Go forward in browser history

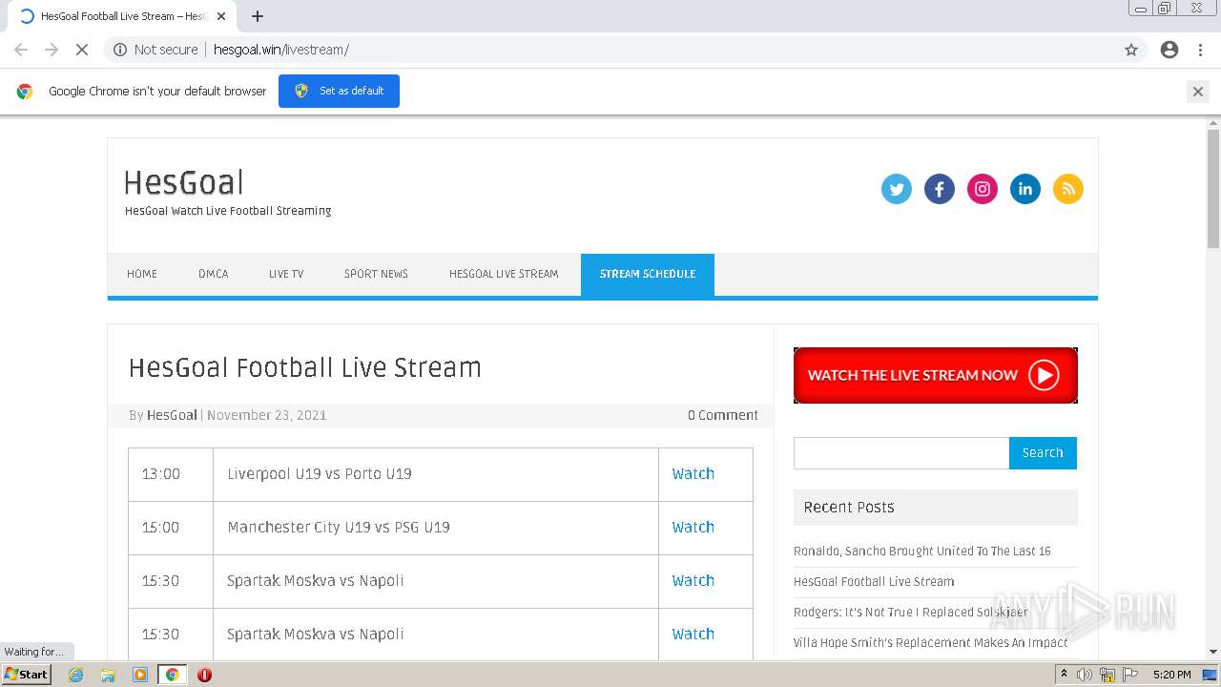[52, 50]
